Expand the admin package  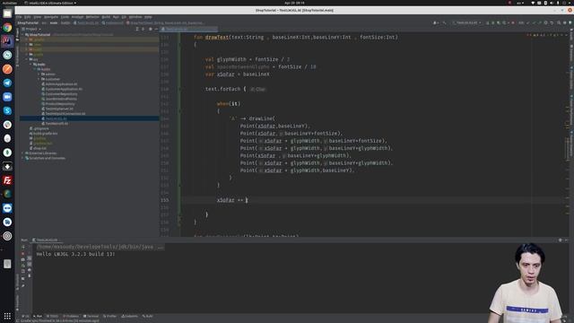[39, 74]
